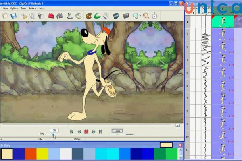Click the FPS value input field

(x=54, y=130)
